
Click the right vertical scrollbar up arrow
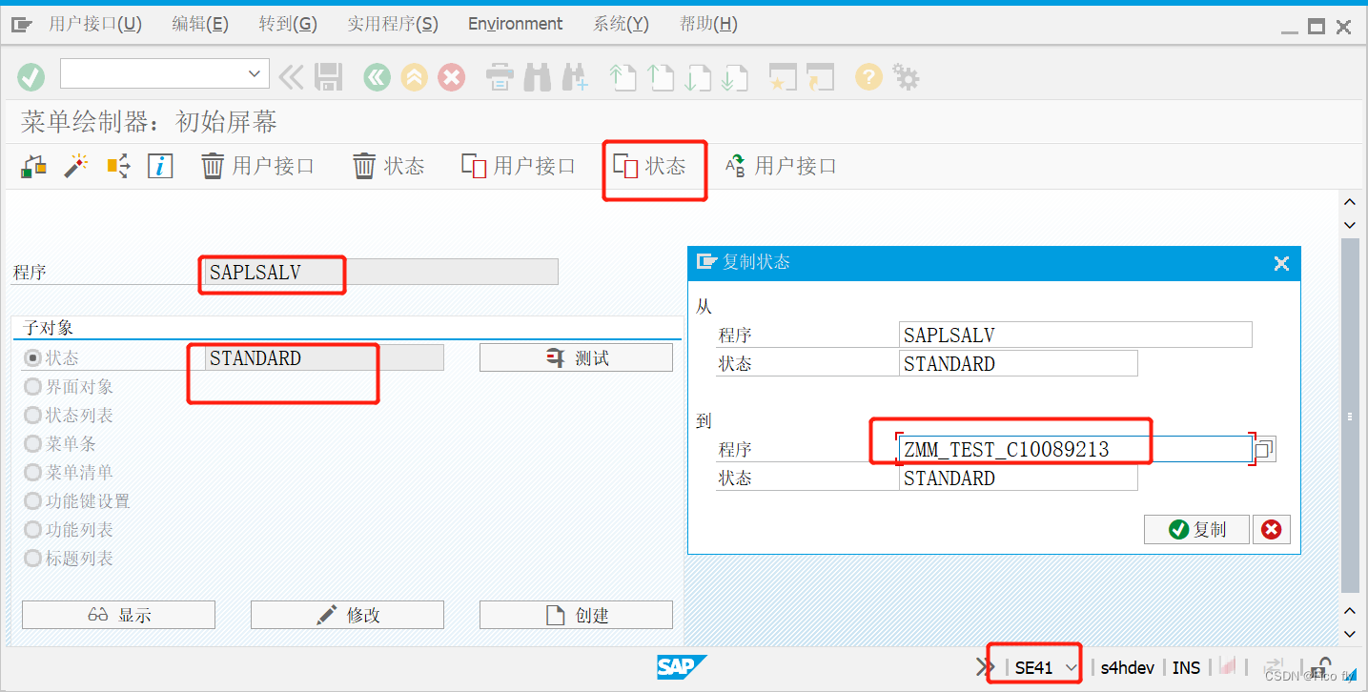1349,201
